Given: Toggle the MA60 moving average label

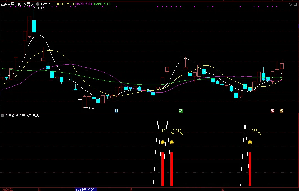Looking at the screenshot, I should (102, 4).
